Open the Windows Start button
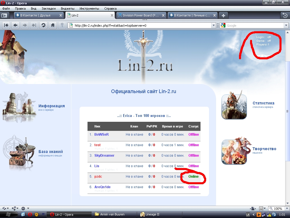 [8, 215]
